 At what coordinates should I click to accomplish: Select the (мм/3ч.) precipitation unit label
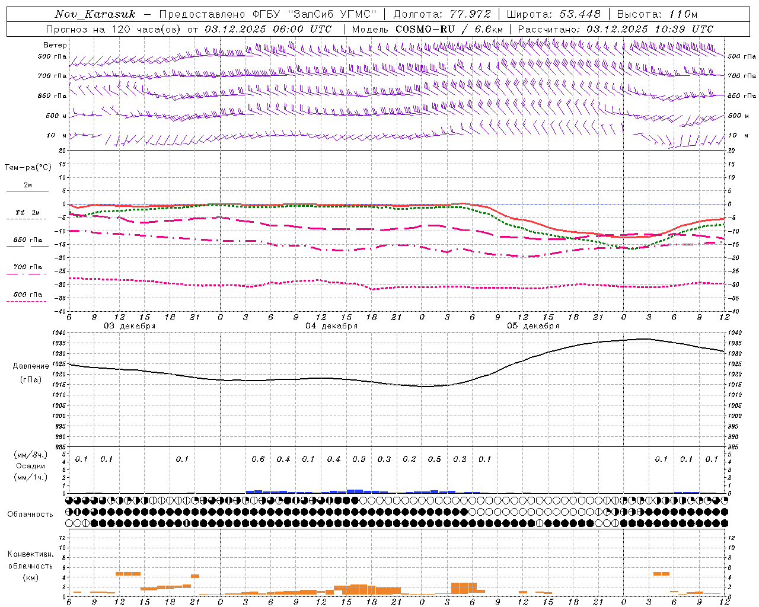[31, 455]
